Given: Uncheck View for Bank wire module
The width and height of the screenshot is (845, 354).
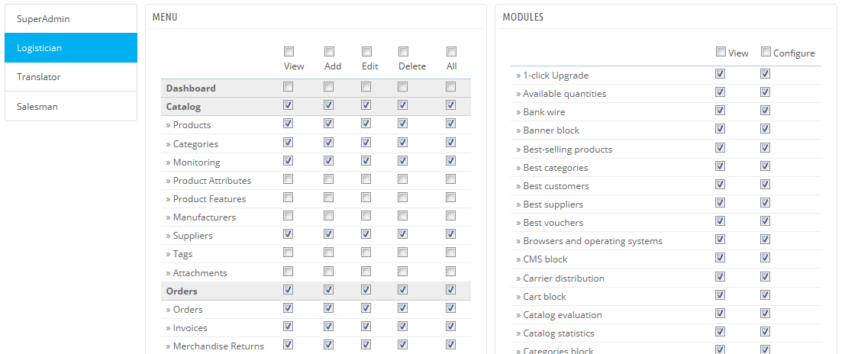Looking at the screenshot, I should pos(720,111).
